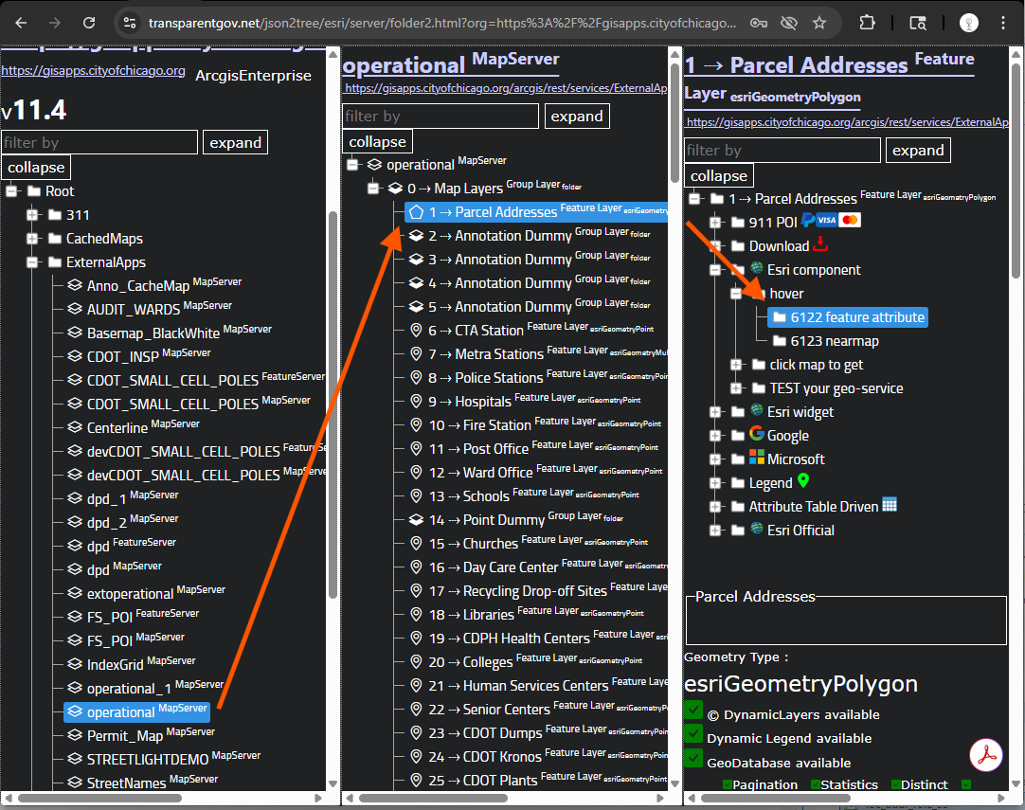Click the globe icon beside Esri component

[757, 267]
